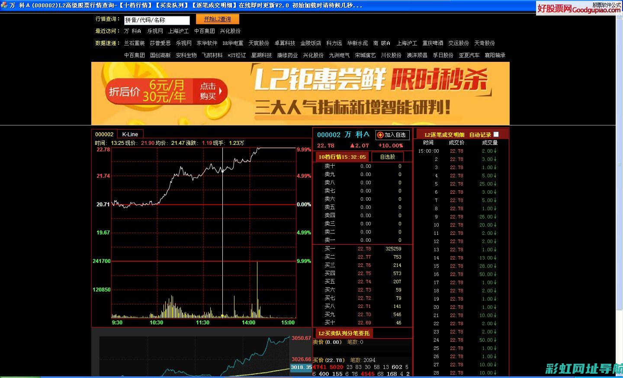Viewport: 623px width, 378px height.
Task: Open the 科力远 quick link
Action: tap(334, 43)
